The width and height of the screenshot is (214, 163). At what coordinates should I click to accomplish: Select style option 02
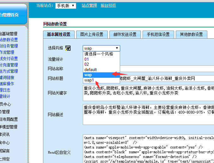pyautogui.click(x=101, y=65)
